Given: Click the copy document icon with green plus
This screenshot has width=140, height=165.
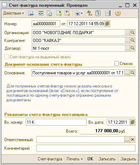Looking at the screenshot, I should coord(49,13).
